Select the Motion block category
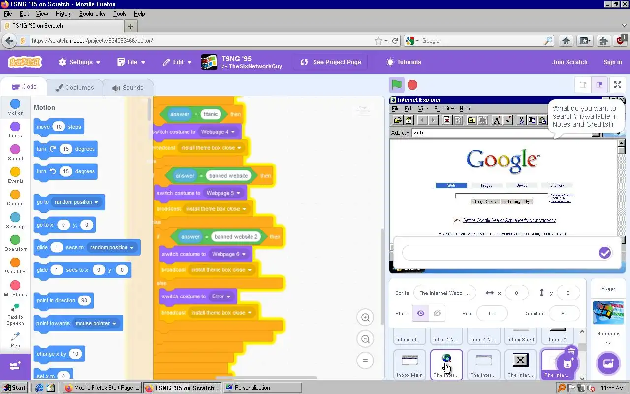Screen dimensions: 630x394 (x=15, y=107)
